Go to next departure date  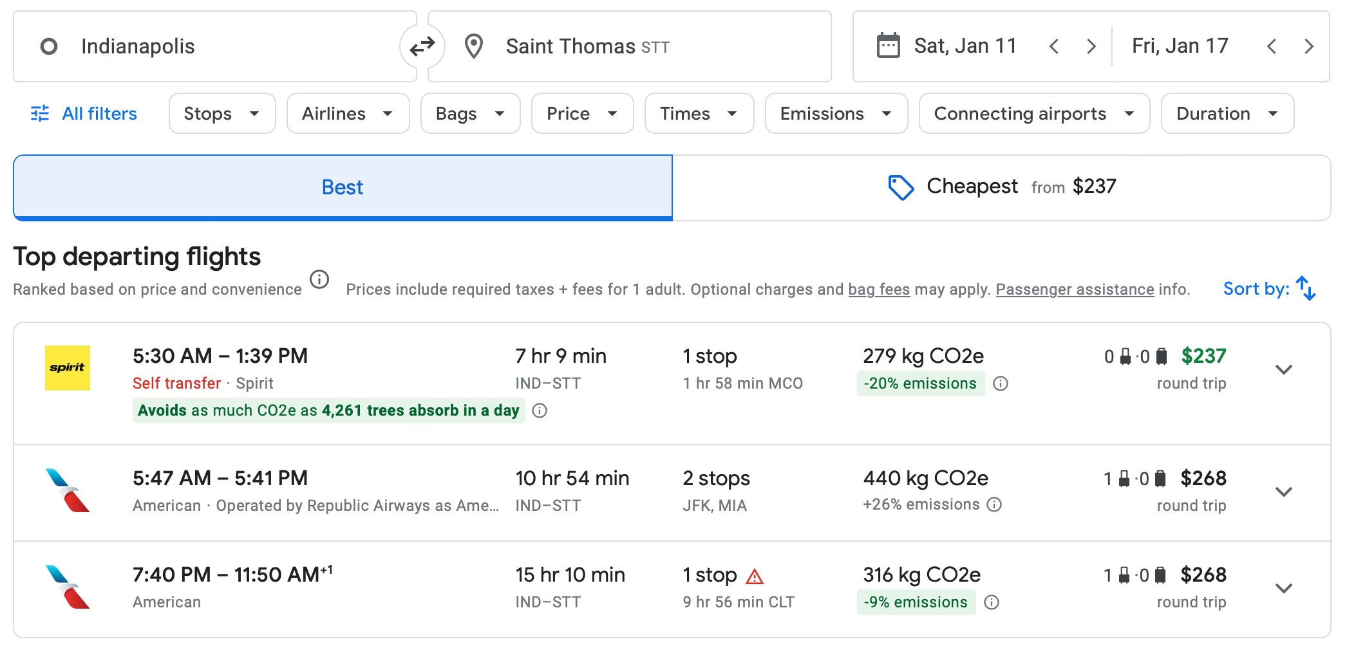tap(1091, 46)
